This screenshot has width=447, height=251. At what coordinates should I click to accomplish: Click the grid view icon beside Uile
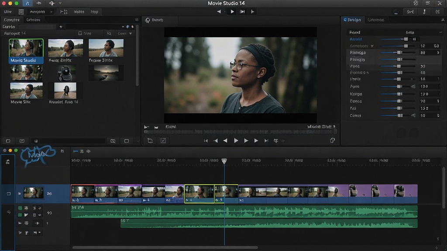[21, 12]
